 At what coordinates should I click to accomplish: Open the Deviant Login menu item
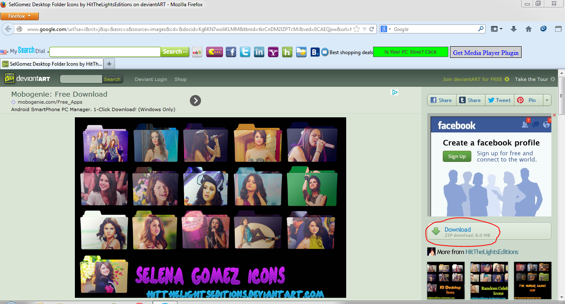(x=151, y=79)
